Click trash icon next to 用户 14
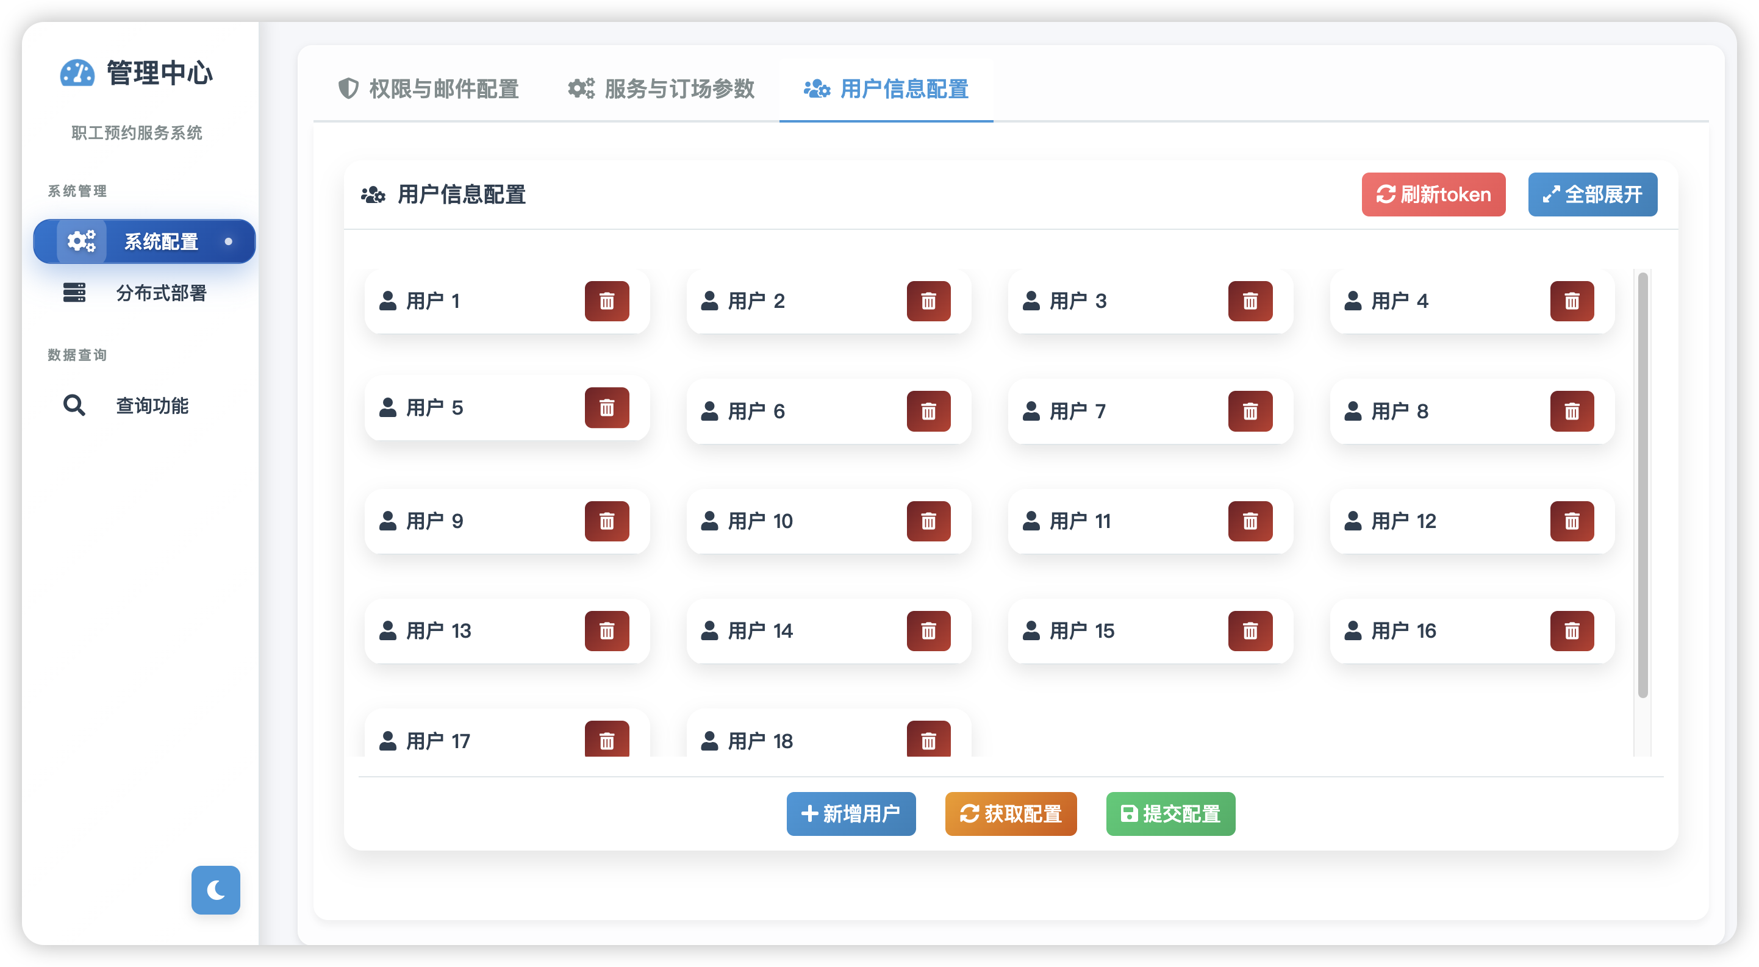Viewport: 1759px width, 967px height. pos(928,631)
